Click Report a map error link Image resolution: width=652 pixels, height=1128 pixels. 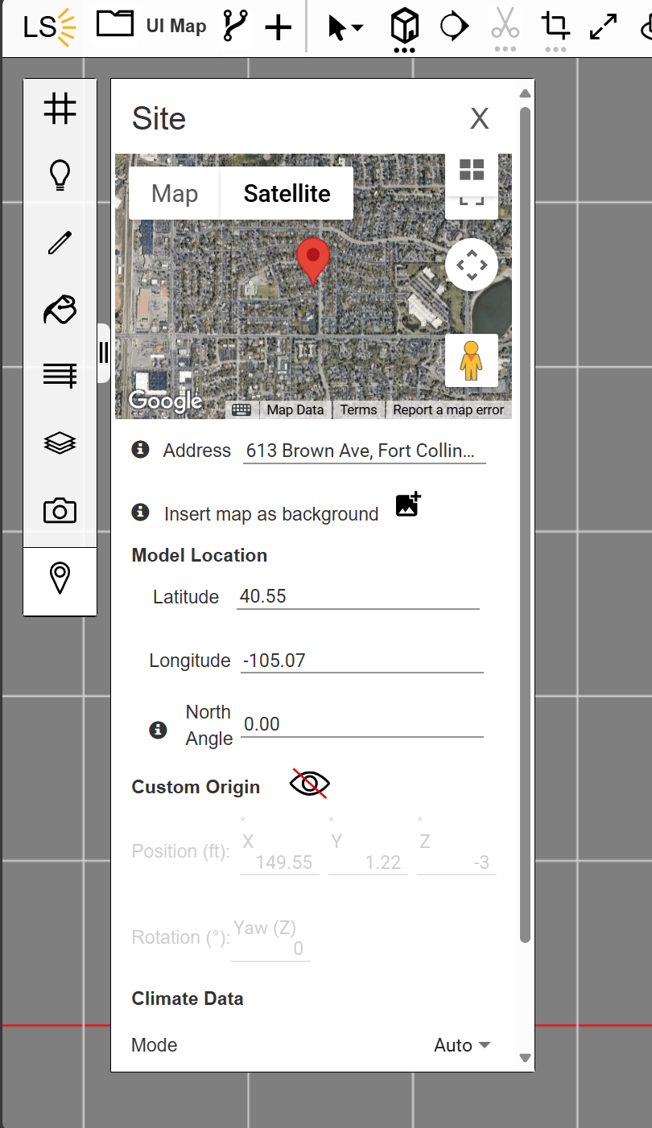tap(448, 410)
